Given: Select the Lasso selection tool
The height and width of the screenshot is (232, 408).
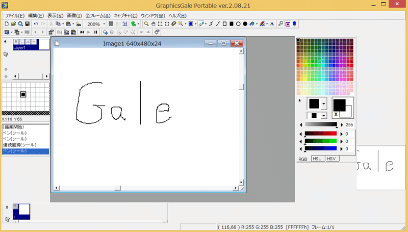Looking at the screenshot, I should [173, 24].
